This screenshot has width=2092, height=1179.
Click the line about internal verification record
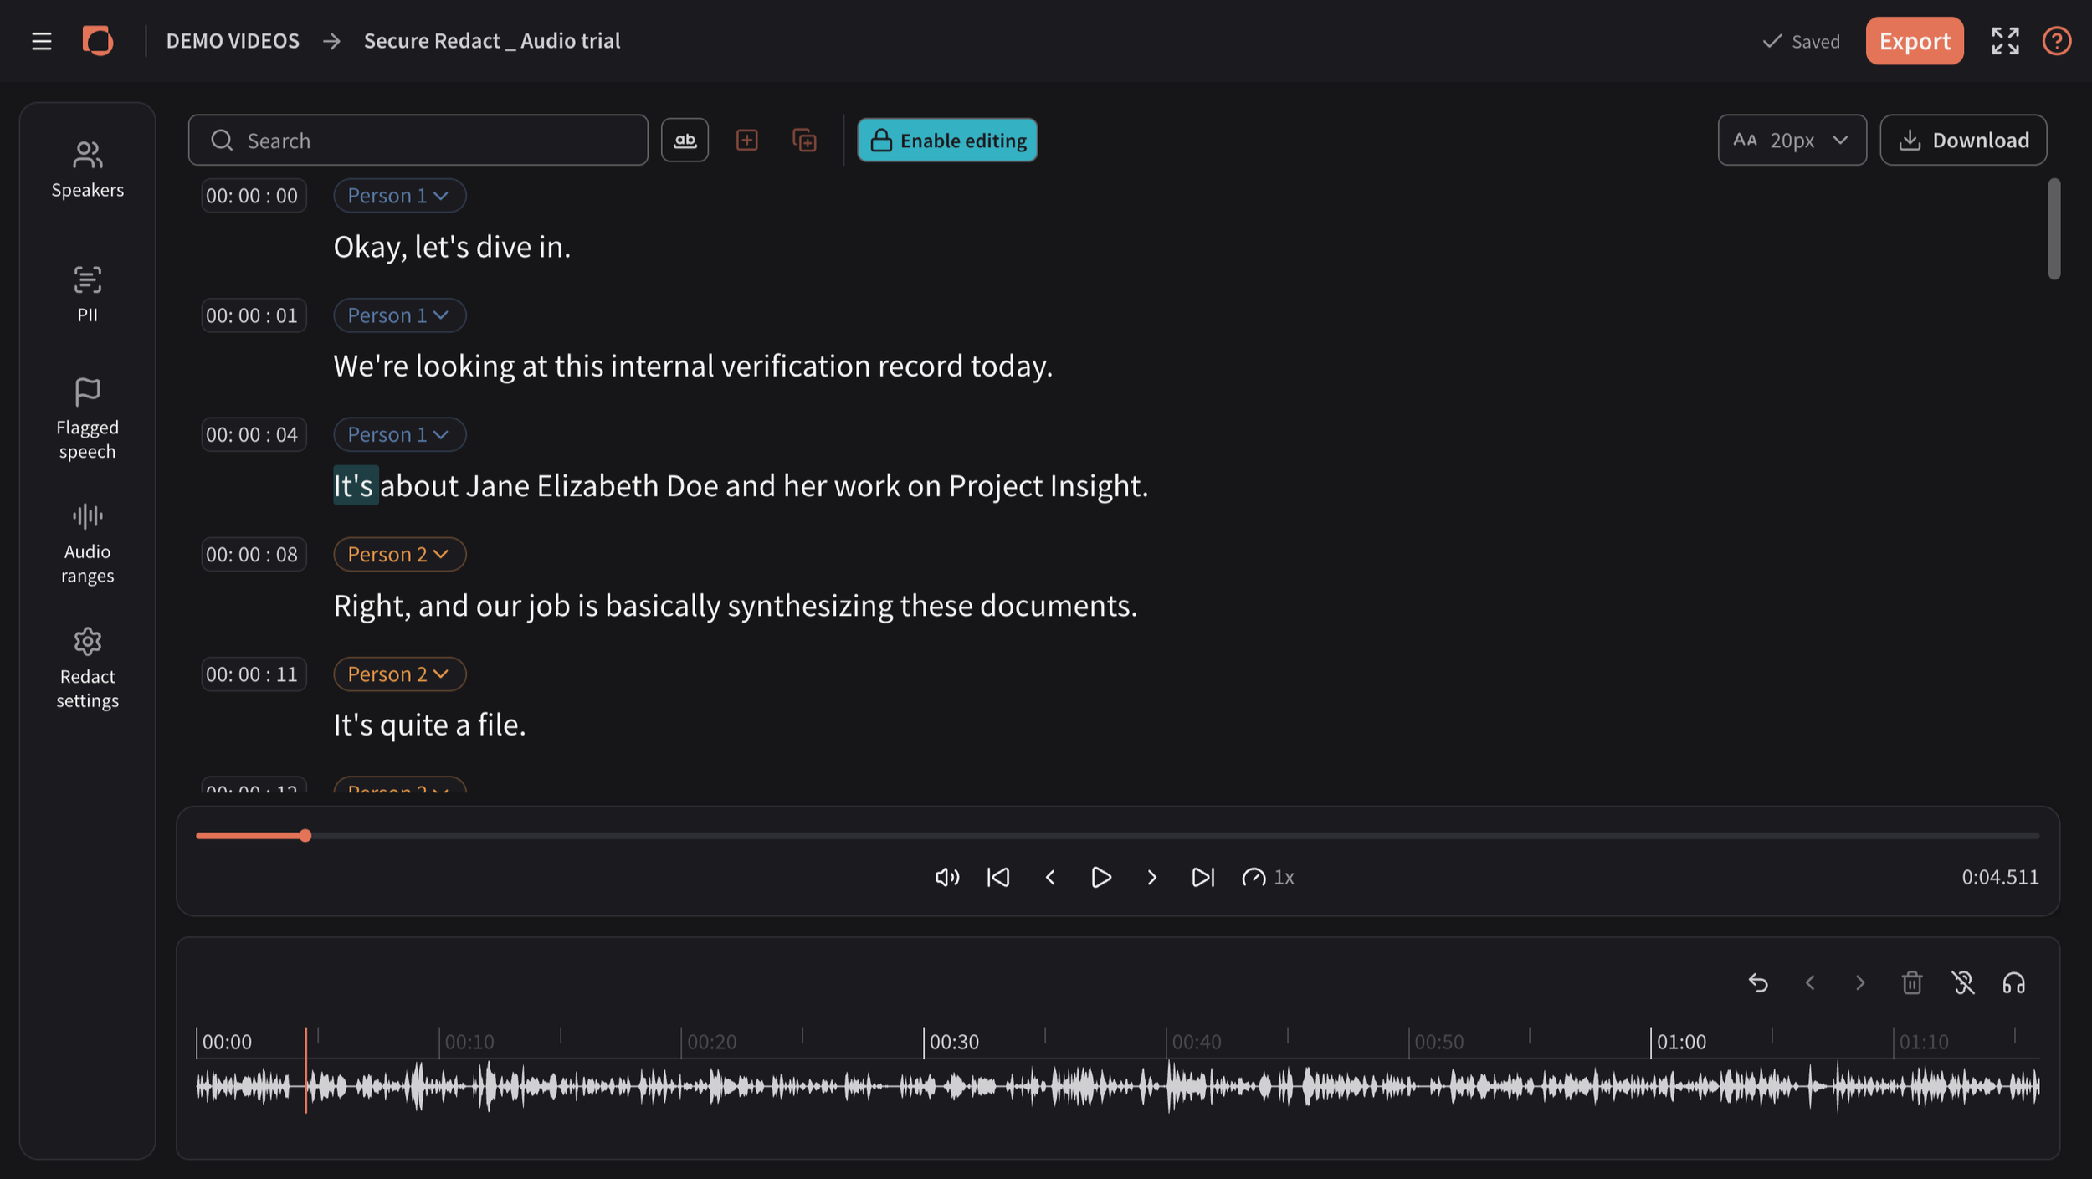pos(693,367)
